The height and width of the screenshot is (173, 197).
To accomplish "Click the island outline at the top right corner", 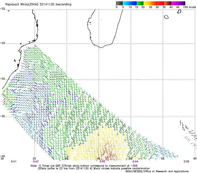I will [x=179, y=11].
